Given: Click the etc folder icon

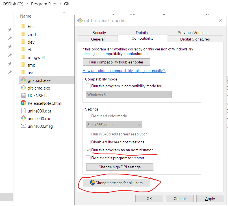Looking at the screenshot, I should pos(23,50).
